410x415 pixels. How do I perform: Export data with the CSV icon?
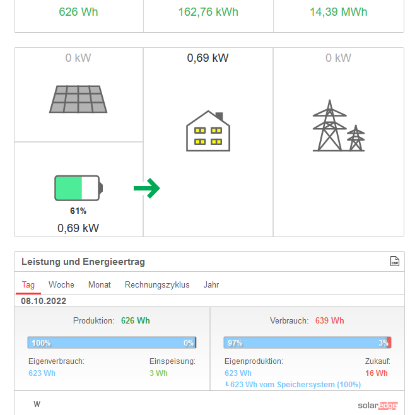pos(395,262)
